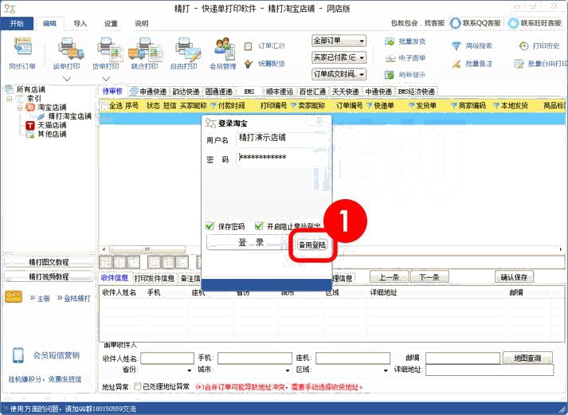This screenshot has height=415, width=568.
Task: Open 会员管理 member management
Action: pos(224,49)
